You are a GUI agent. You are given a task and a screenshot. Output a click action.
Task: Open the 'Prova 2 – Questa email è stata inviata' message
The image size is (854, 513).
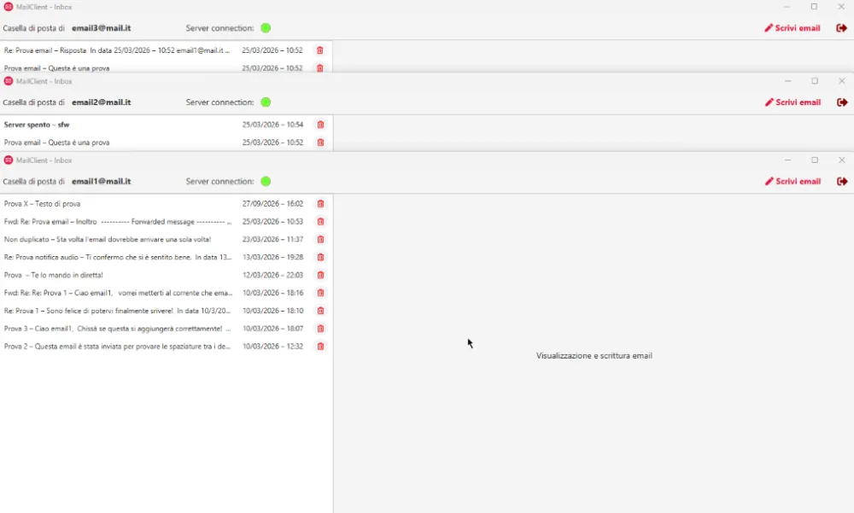167,347
